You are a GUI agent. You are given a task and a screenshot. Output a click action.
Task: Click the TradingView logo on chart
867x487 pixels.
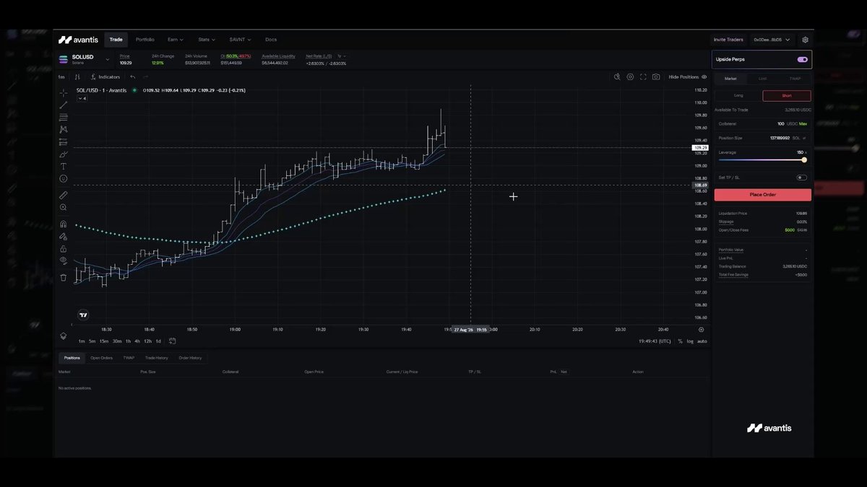click(x=83, y=315)
